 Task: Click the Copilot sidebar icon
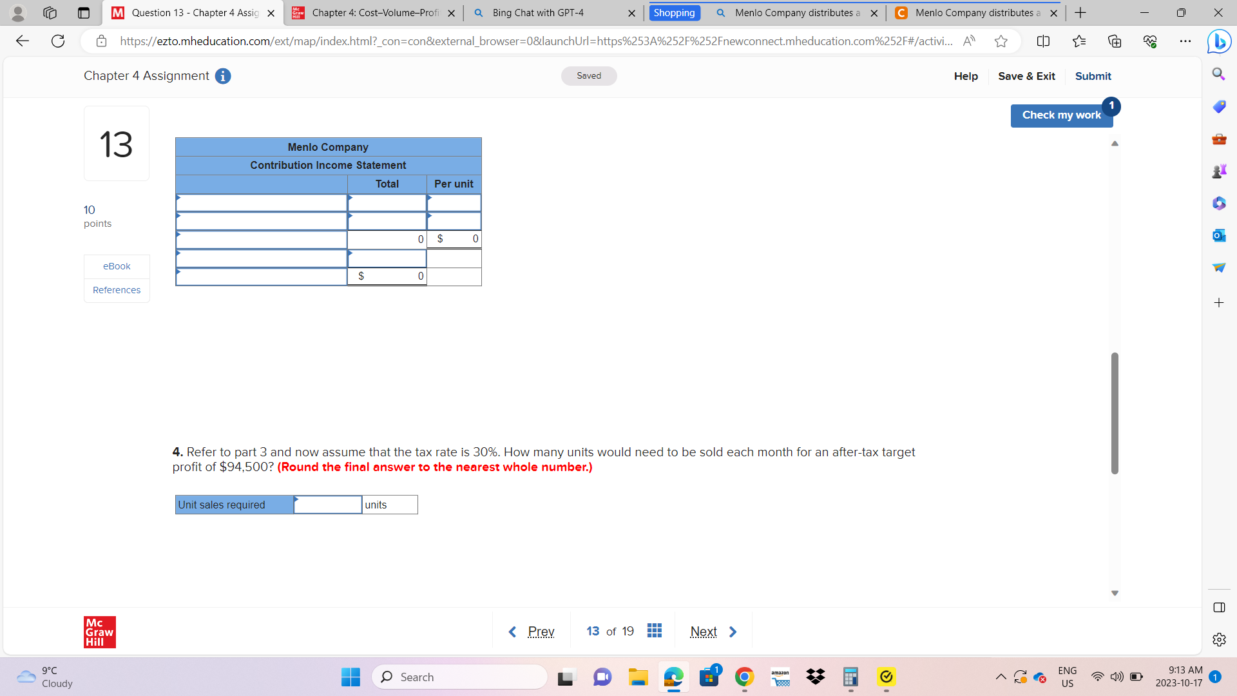tap(1222, 41)
